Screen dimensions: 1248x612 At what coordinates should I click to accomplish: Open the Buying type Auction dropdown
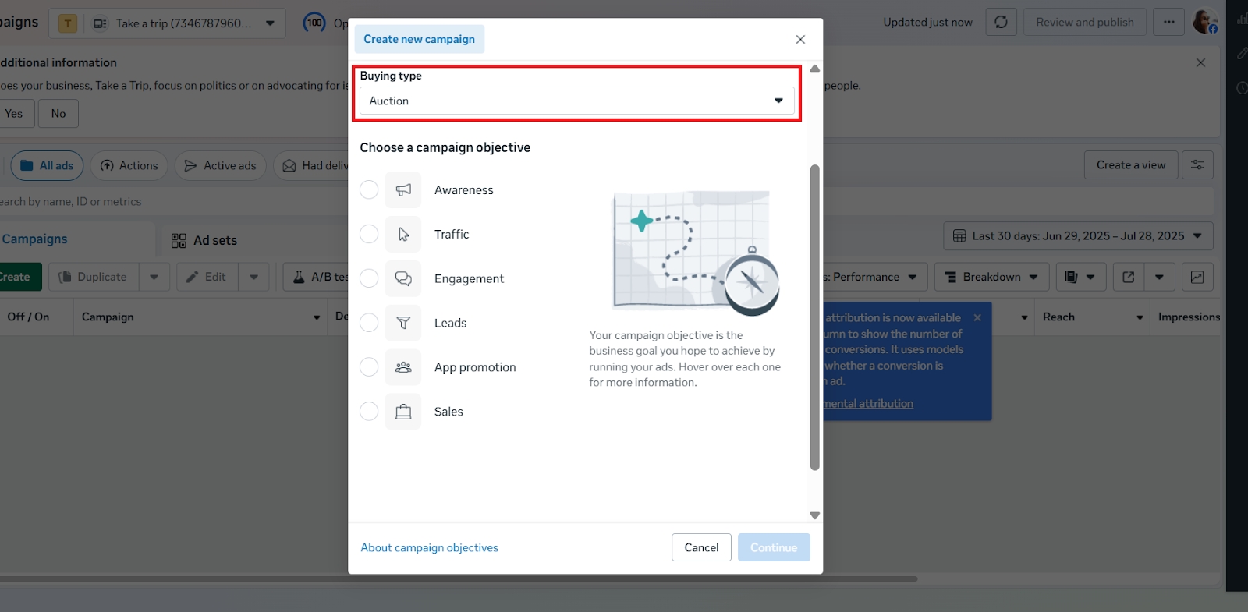pos(576,101)
